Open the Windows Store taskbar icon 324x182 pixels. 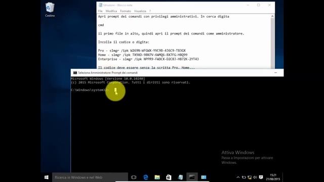(x=169, y=177)
